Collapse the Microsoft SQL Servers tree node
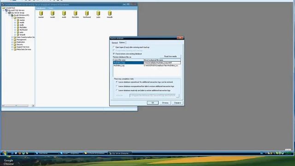Viewport: 295px width, 166px height. pos(4,10)
